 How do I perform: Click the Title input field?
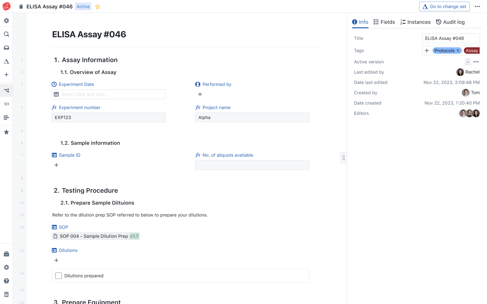(450, 38)
